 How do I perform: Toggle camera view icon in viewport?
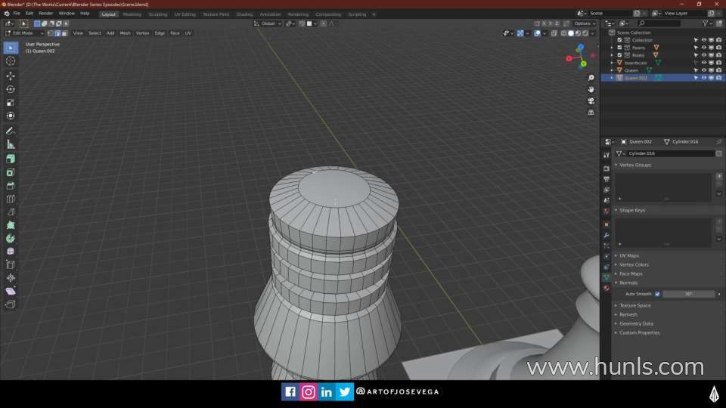591,100
